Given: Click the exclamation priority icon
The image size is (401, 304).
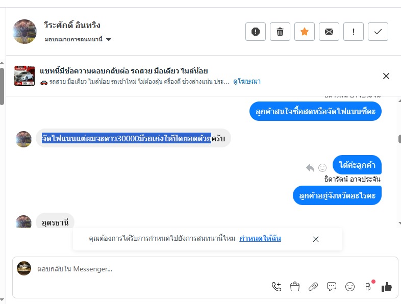Looking at the screenshot, I should click(x=354, y=32).
